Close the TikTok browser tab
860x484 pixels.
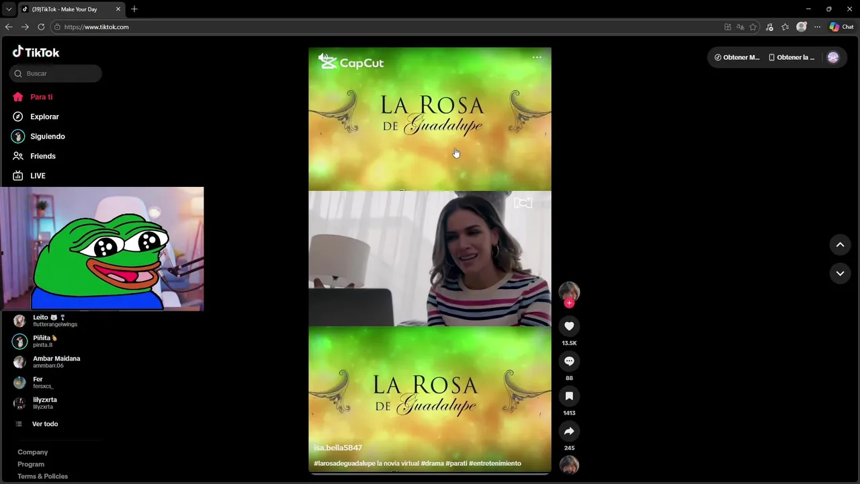click(x=118, y=9)
